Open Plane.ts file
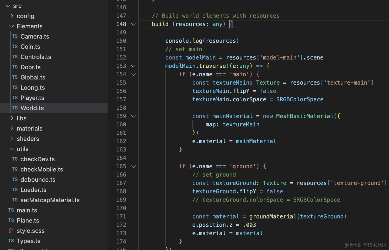389x250 pixels. point(28,220)
